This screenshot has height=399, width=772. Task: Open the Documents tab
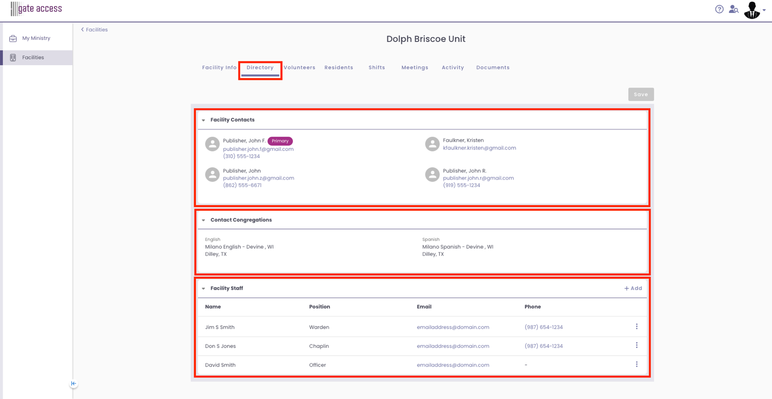click(493, 67)
